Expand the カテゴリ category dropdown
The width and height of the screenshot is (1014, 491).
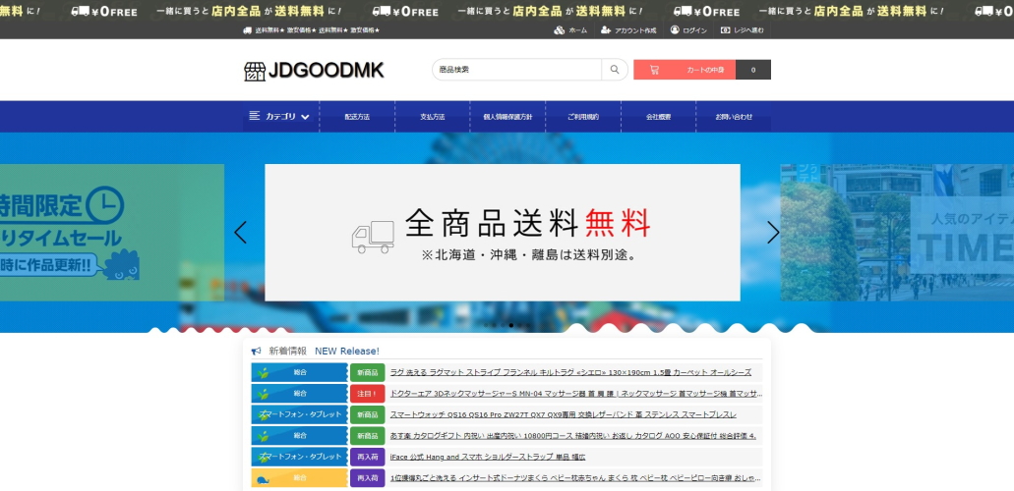tap(280, 117)
